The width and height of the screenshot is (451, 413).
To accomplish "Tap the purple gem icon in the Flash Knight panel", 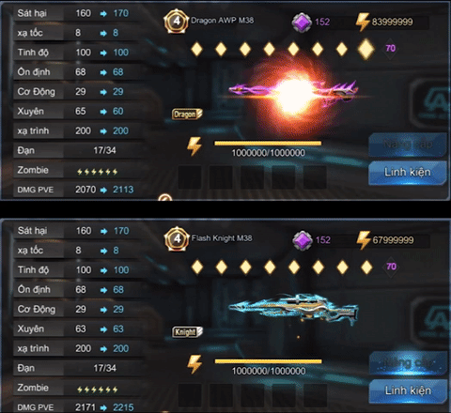I will click(303, 240).
